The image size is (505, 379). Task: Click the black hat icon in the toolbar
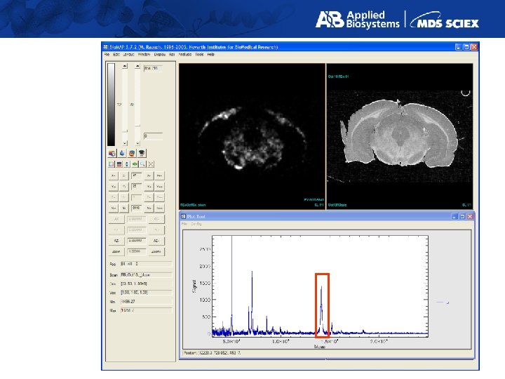tap(141, 152)
